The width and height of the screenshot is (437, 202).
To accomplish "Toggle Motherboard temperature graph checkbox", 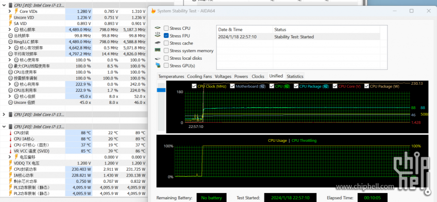I will pyautogui.click(x=233, y=86).
